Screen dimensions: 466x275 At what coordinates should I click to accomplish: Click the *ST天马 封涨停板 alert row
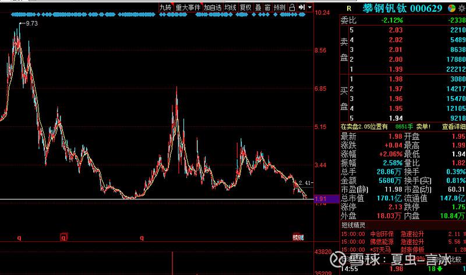coord(403,250)
